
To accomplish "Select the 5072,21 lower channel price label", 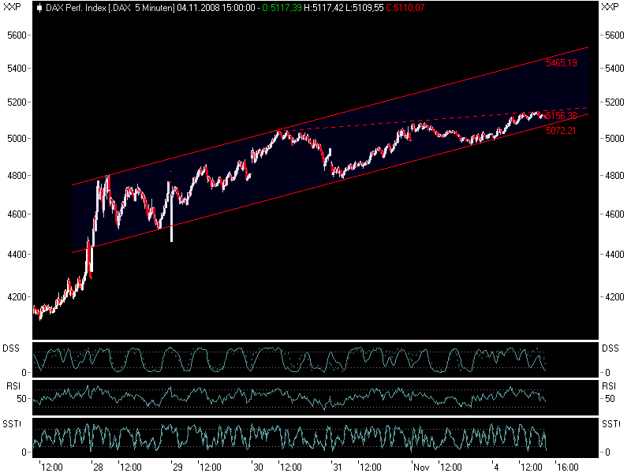I will coord(561,131).
